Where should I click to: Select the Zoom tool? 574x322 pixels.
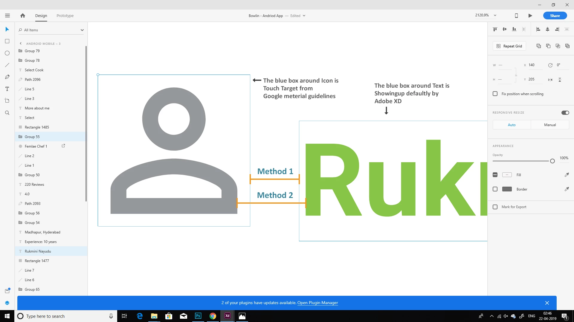coord(7,113)
